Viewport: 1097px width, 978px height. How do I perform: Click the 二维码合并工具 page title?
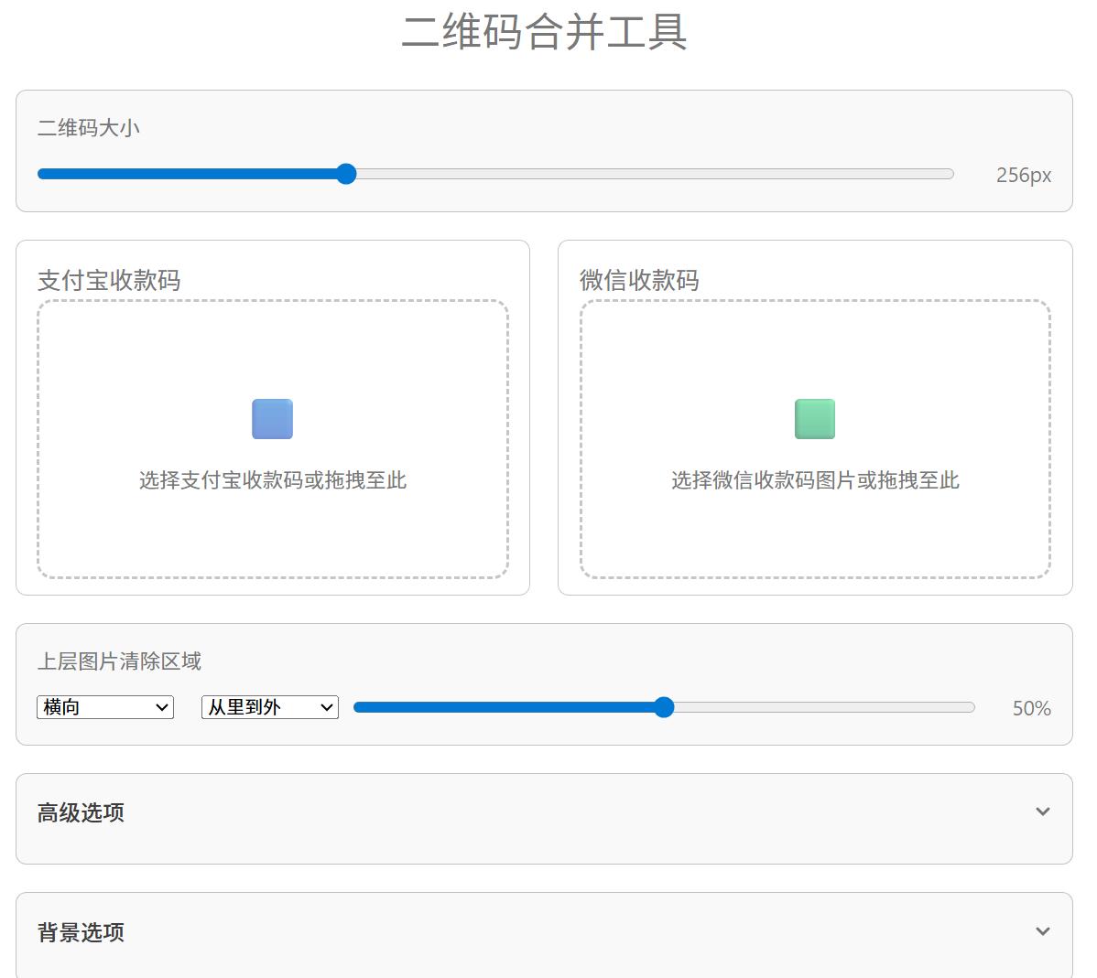coord(544,32)
